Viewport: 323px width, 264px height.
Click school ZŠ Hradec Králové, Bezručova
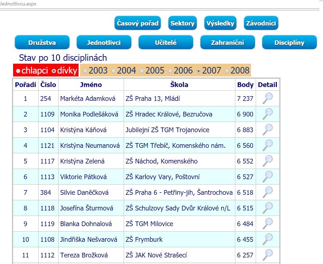pos(169,114)
